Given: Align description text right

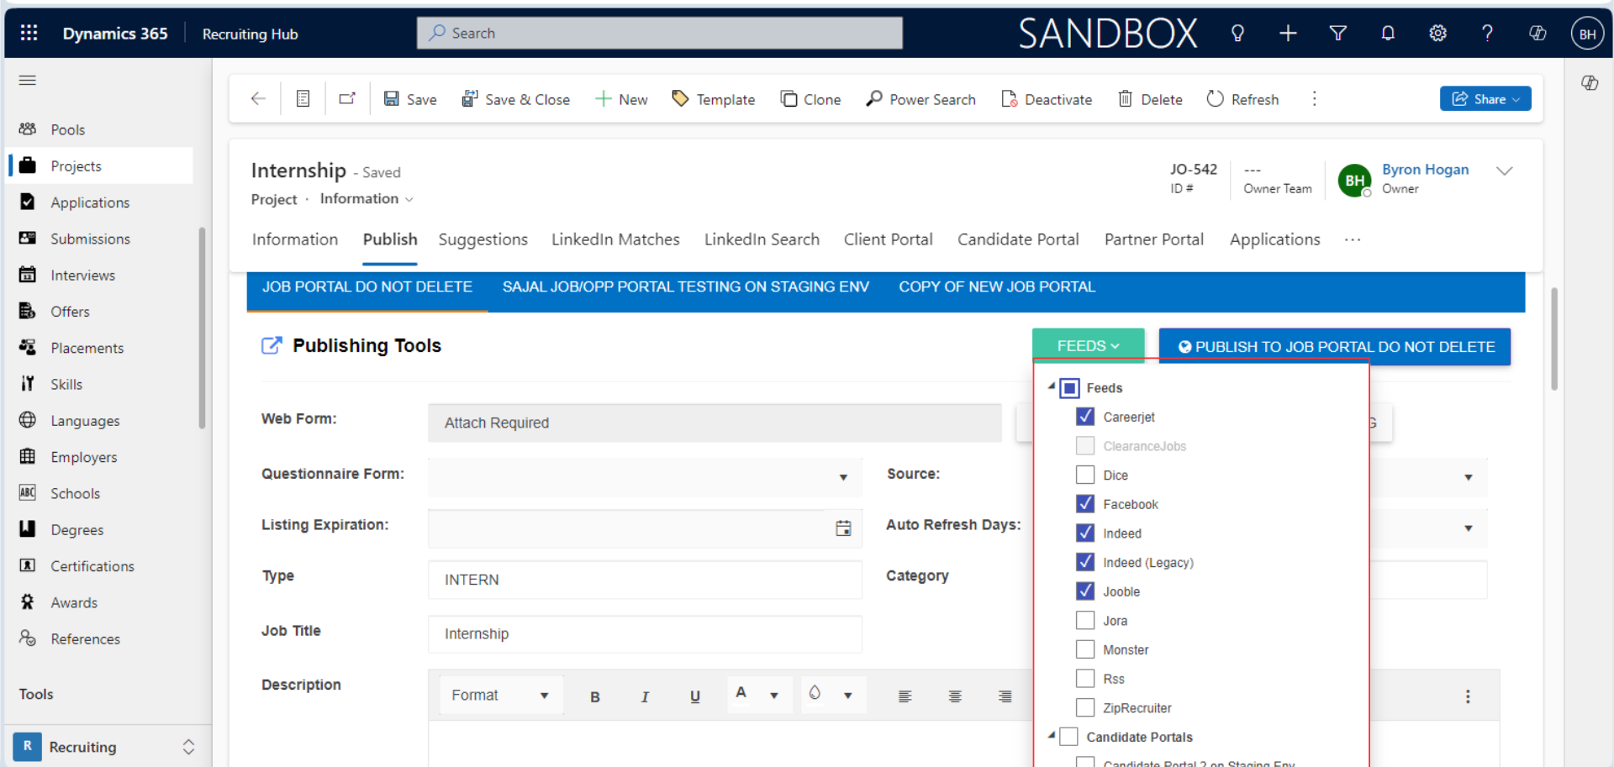Looking at the screenshot, I should tap(1005, 696).
